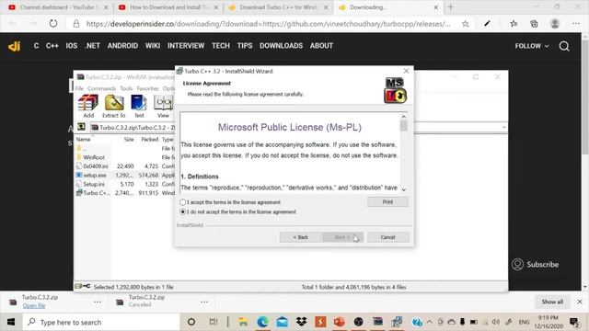The height and width of the screenshot is (331, 589).
Task: Click the volume icon in system tray
Action: pos(496,322)
